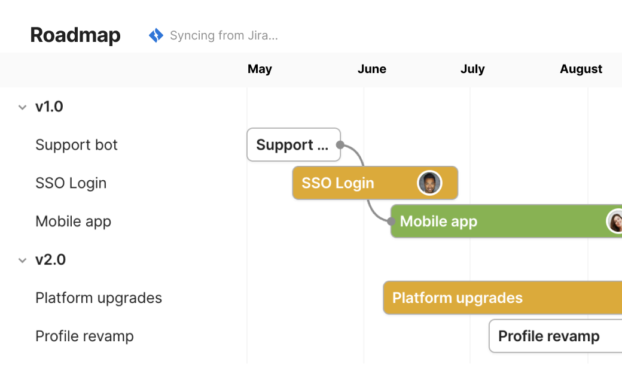Open the Support bot row label

coord(77,144)
